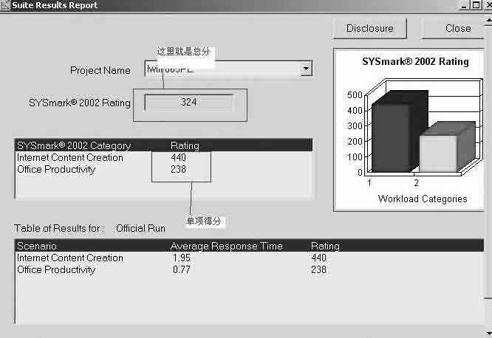Click the SYSmark 2002 Category column header
This screenshot has height=338, width=492.
tap(74, 145)
